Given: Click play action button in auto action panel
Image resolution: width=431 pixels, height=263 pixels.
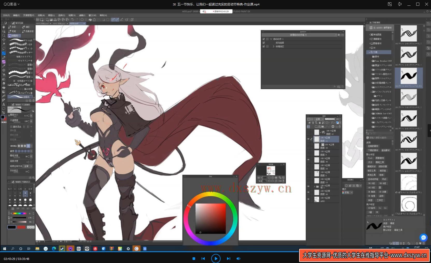Looking at the screenshot, I should point(335,87).
